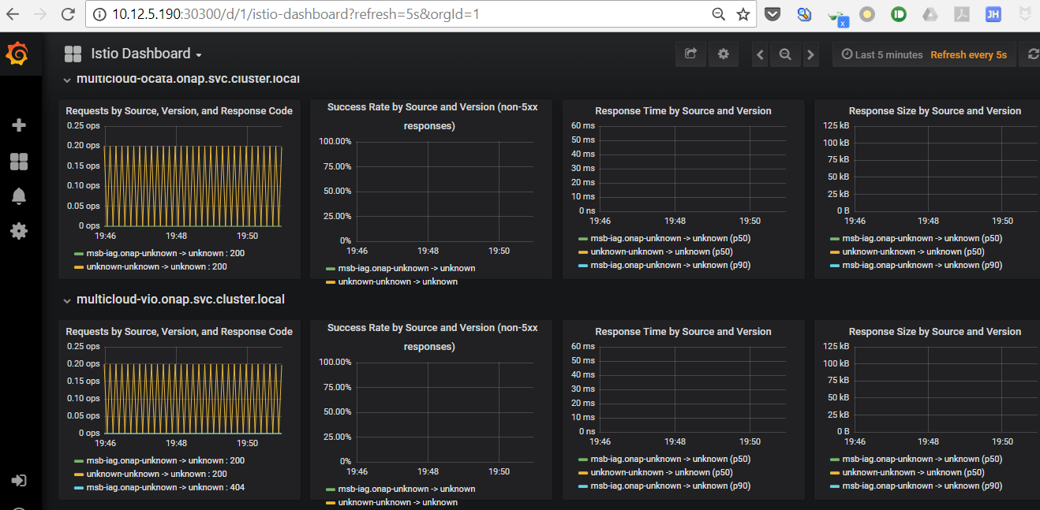The image size is (1040, 510).
Task: Collapse the multicloud-vio.onap.svc.cluster.local row
Action: pos(68,300)
